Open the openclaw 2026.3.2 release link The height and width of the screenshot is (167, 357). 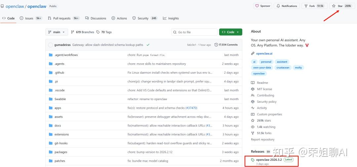(268, 160)
